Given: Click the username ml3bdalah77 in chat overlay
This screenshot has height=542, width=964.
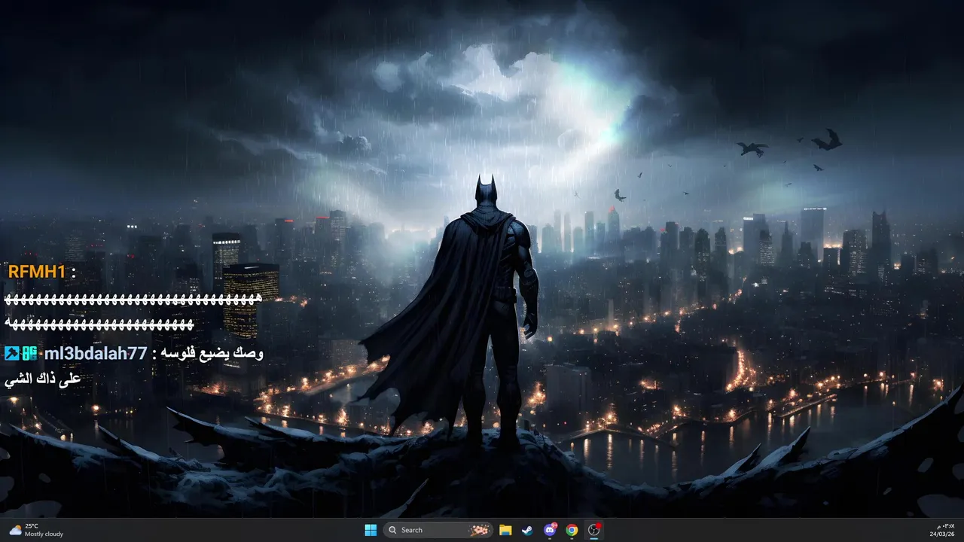Looking at the screenshot, I should (96, 353).
